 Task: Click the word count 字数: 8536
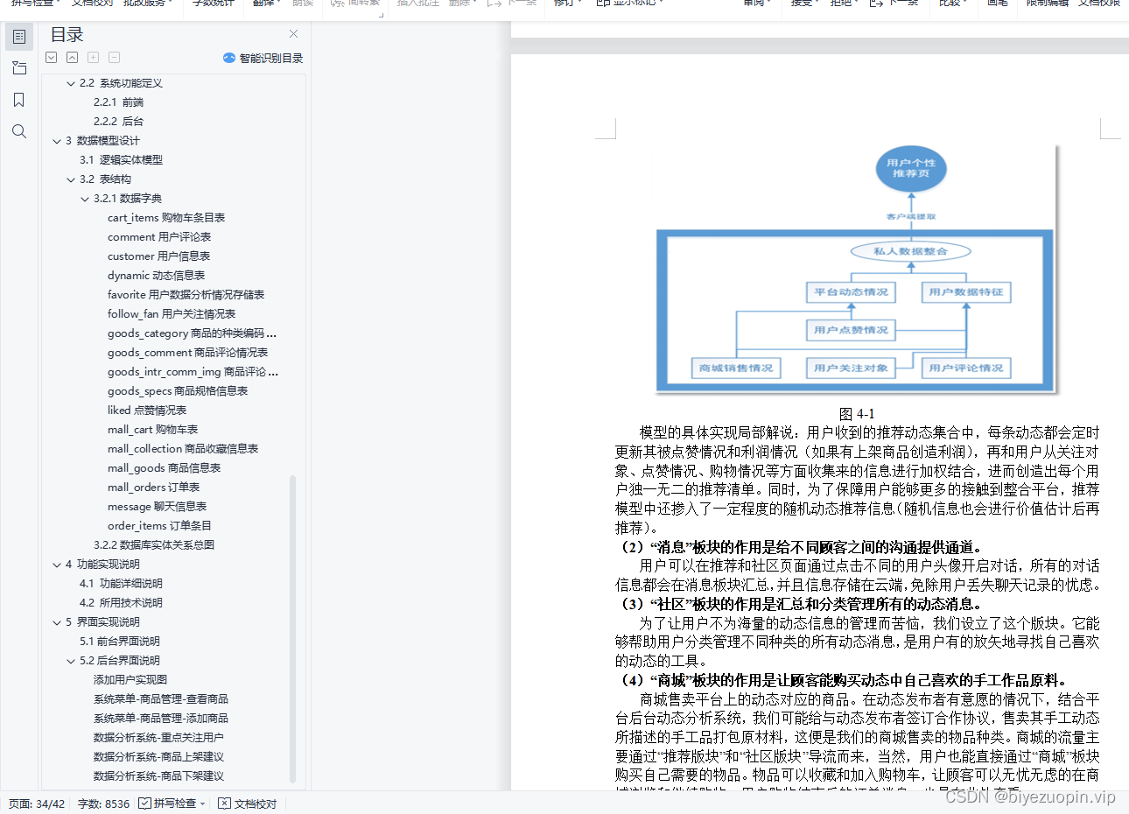(x=103, y=803)
